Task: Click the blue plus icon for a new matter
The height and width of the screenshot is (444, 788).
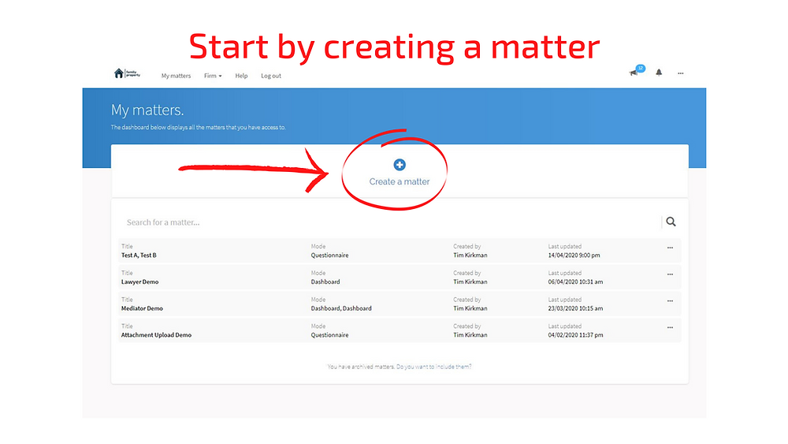Action: pos(400,164)
